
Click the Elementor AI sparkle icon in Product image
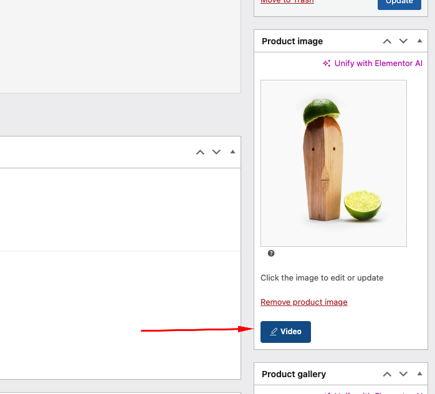pos(327,63)
